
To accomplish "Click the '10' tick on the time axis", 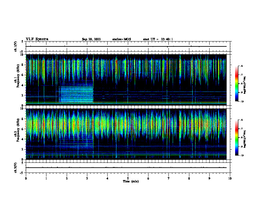I will tap(230, 178).
